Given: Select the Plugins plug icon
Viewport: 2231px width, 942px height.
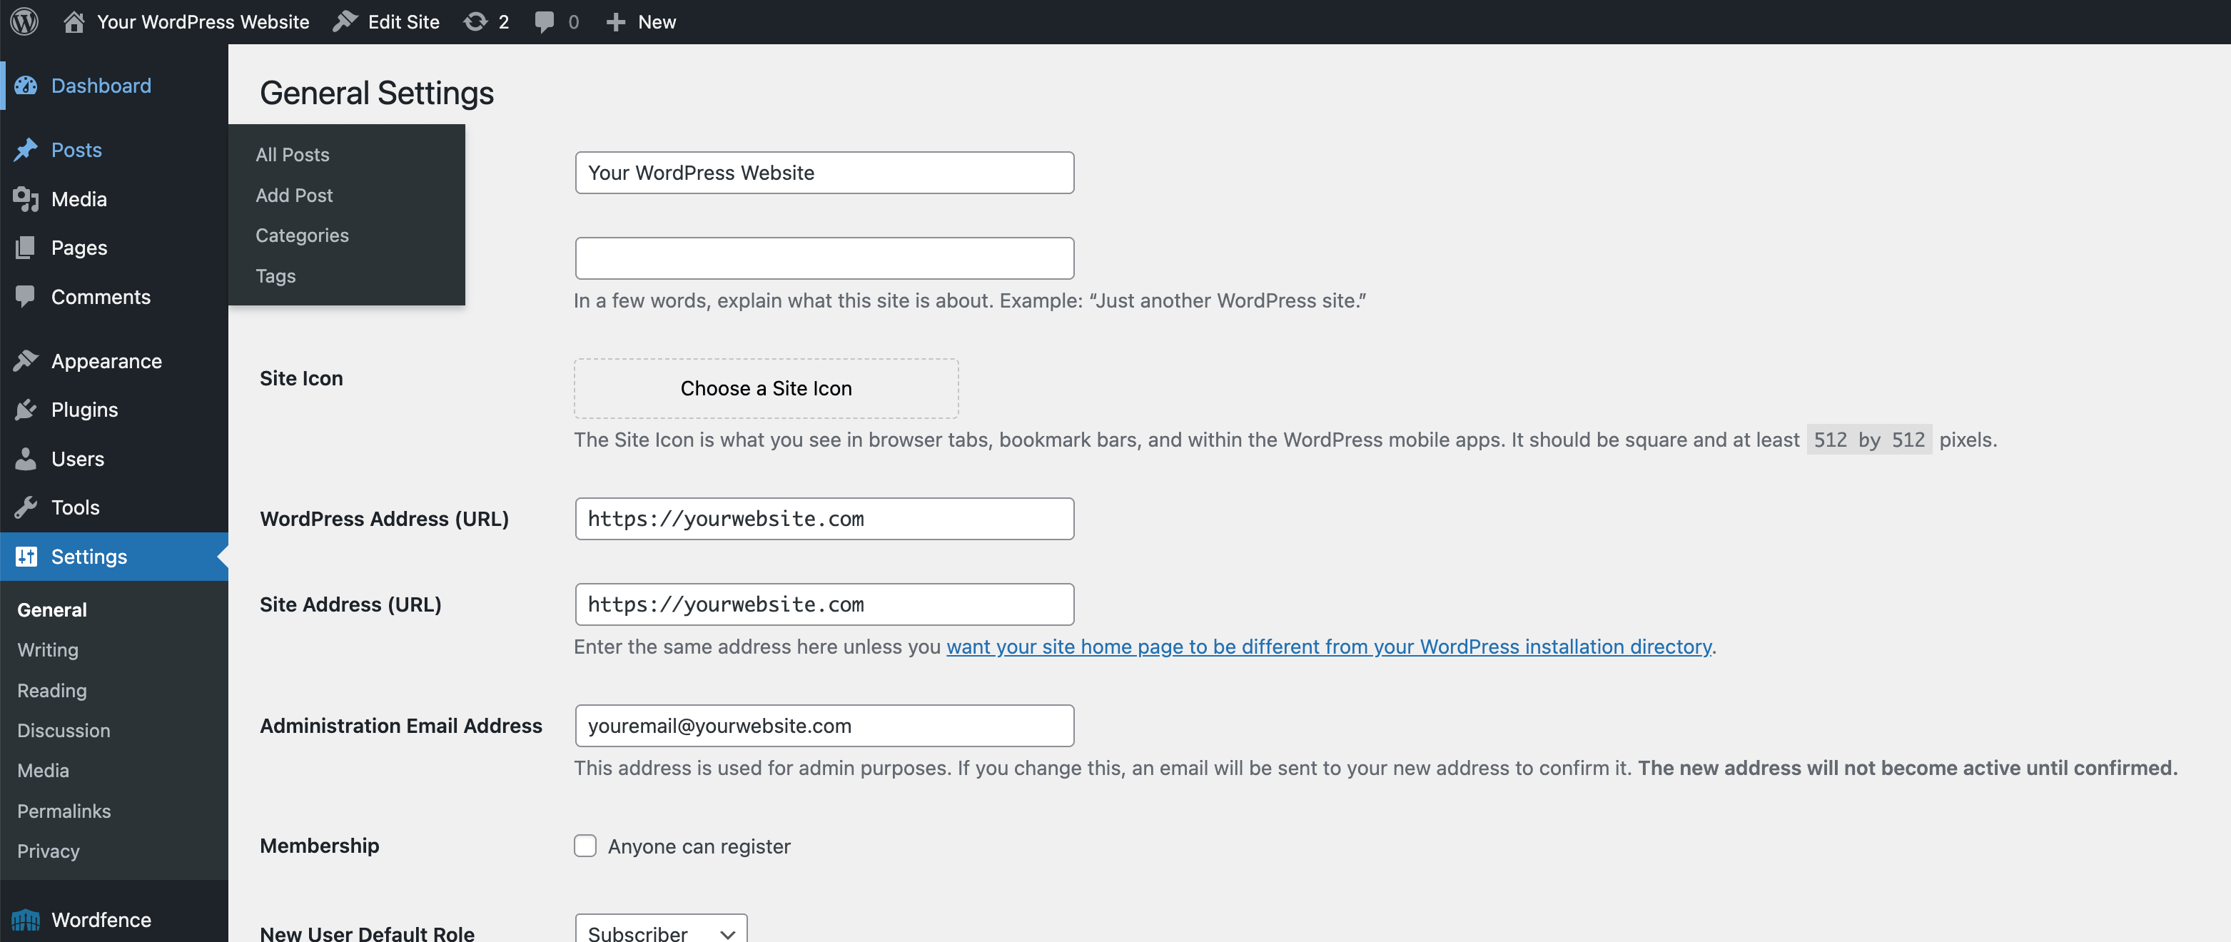Looking at the screenshot, I should 26,409.
